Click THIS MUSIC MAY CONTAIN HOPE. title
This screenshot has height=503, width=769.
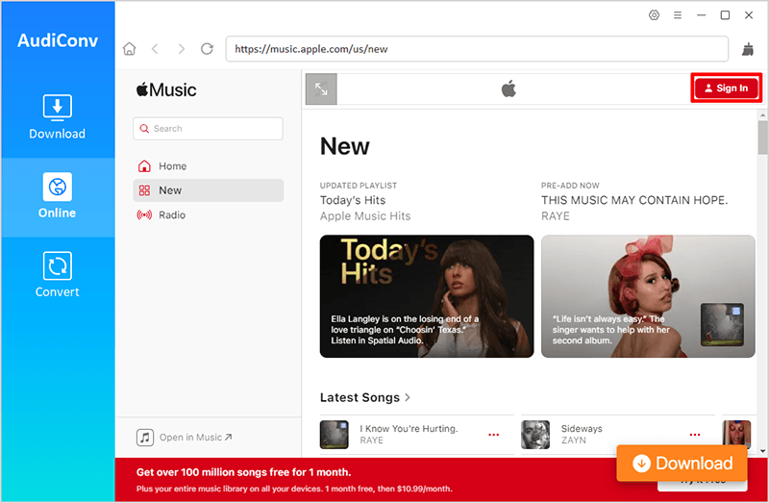(x=634, y=200)
